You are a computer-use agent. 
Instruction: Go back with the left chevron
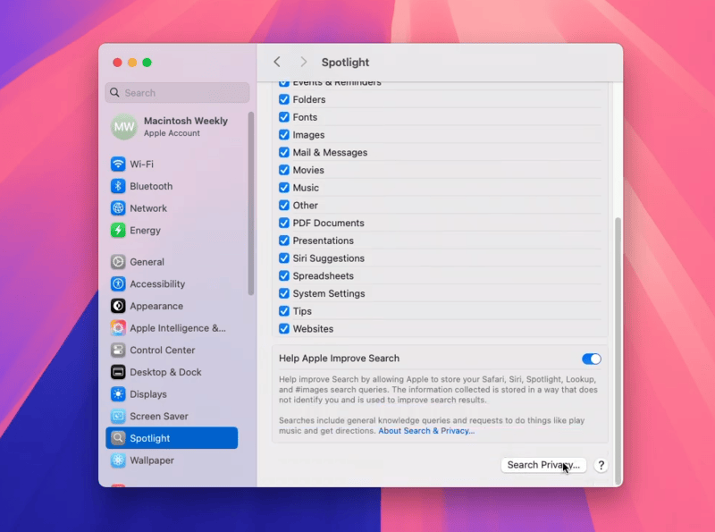(x=277, y=62)
